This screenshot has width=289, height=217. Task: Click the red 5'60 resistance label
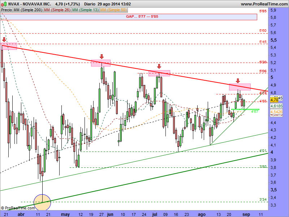(x=263, y=31)
